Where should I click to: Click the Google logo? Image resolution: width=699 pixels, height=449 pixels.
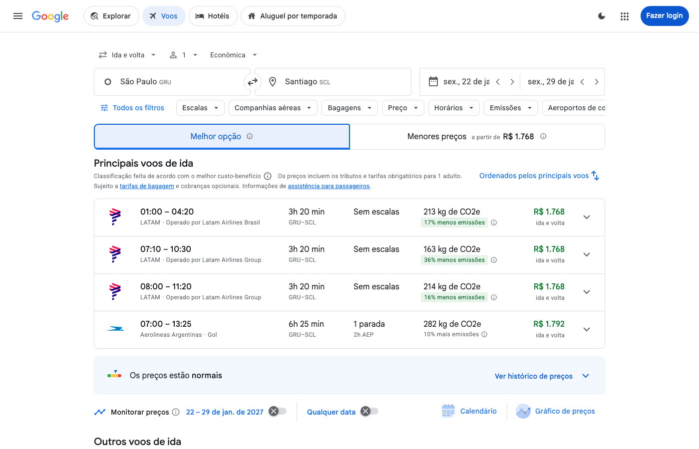coord(50,16)
